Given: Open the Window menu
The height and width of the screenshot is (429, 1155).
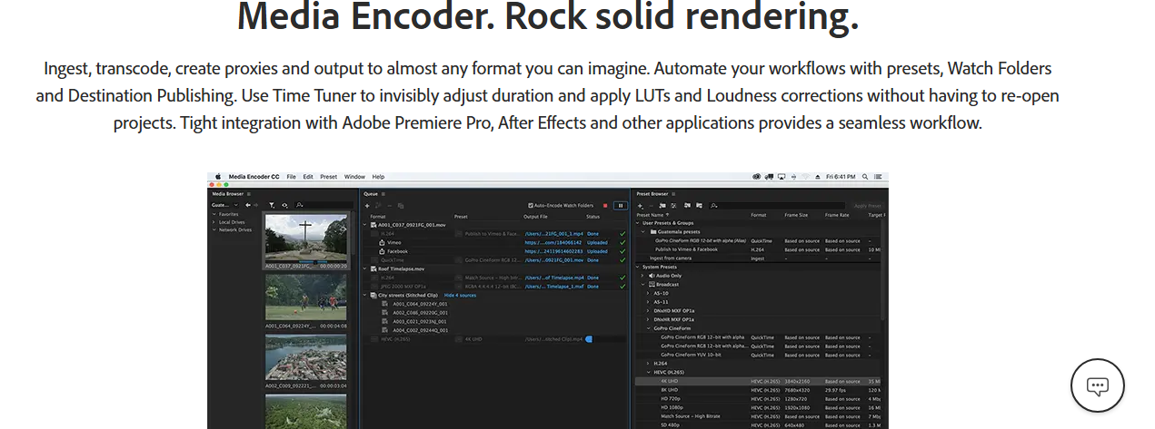Looking at the screenshot, I should coord(354,177).
